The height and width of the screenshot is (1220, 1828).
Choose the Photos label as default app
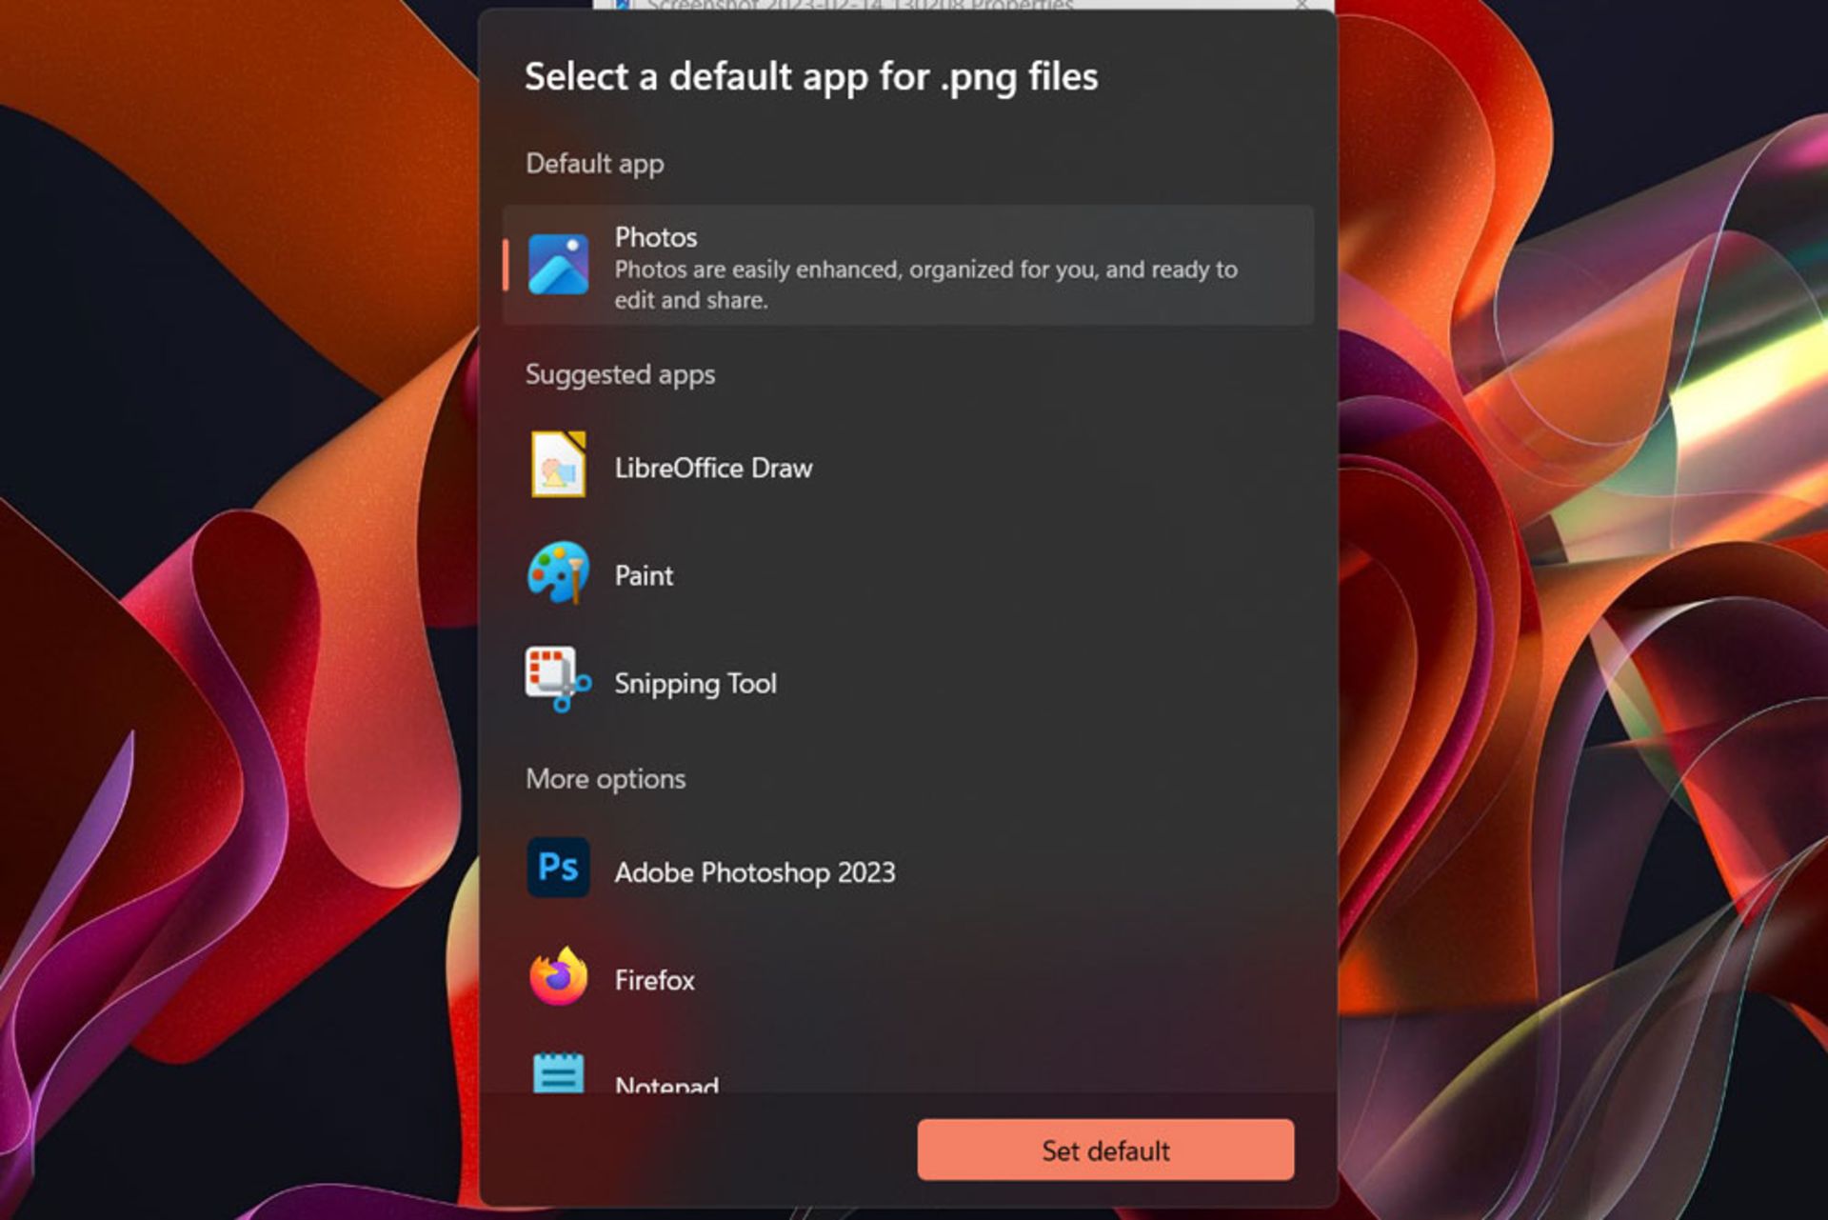pos(656,237)
